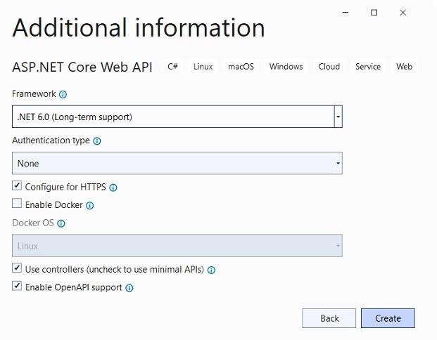This screenshot has height=340, width=437.
Task: Click the disabled Docker OS Linux dropdown
Action: click(x=177, y=246)
